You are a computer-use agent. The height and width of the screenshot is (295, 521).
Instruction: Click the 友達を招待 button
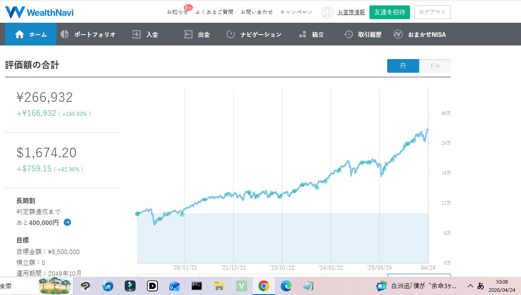point(389,12)
